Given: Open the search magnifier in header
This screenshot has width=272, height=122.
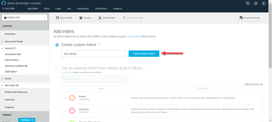Looking at the screenshot, I should pos(248,3).
